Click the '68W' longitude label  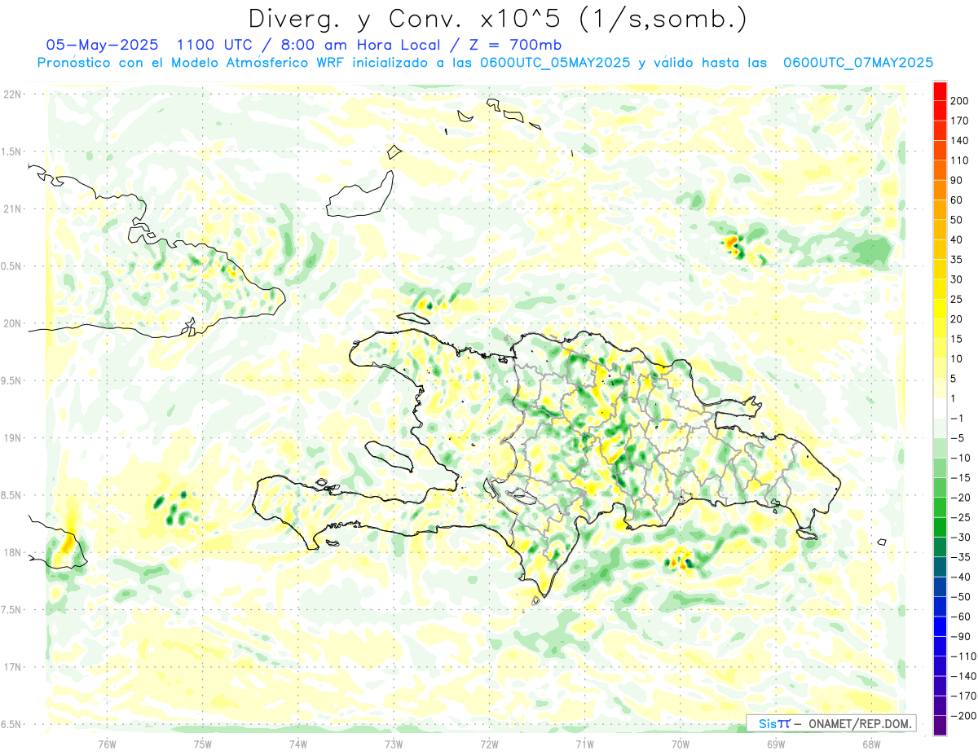(871, 744)
